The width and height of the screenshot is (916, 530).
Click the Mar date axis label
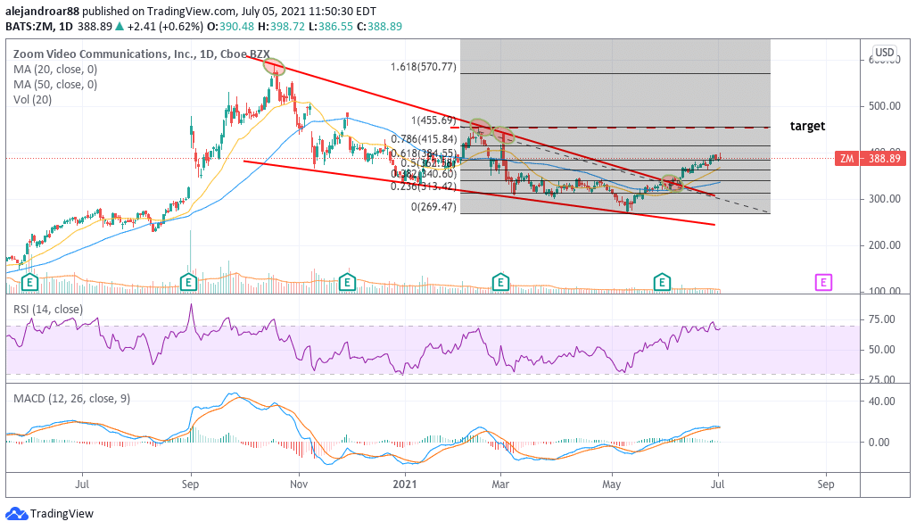(500, 484)
